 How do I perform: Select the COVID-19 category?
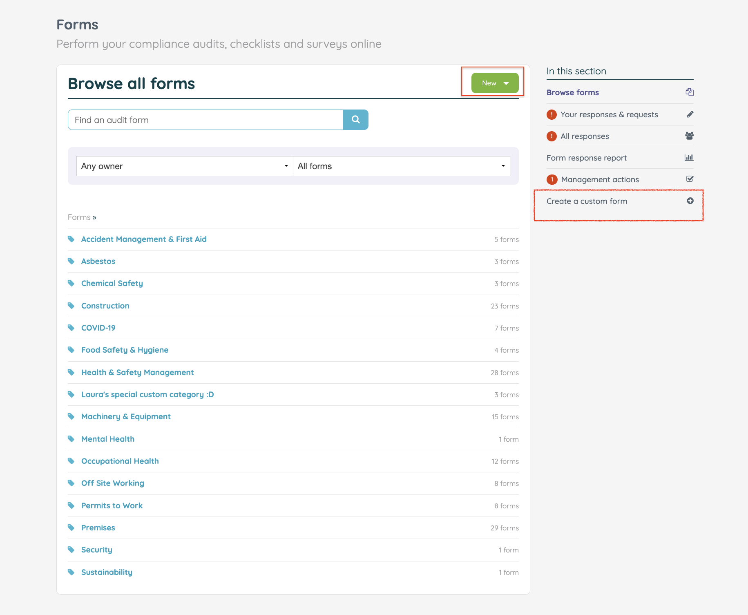(x=98, y=328)
